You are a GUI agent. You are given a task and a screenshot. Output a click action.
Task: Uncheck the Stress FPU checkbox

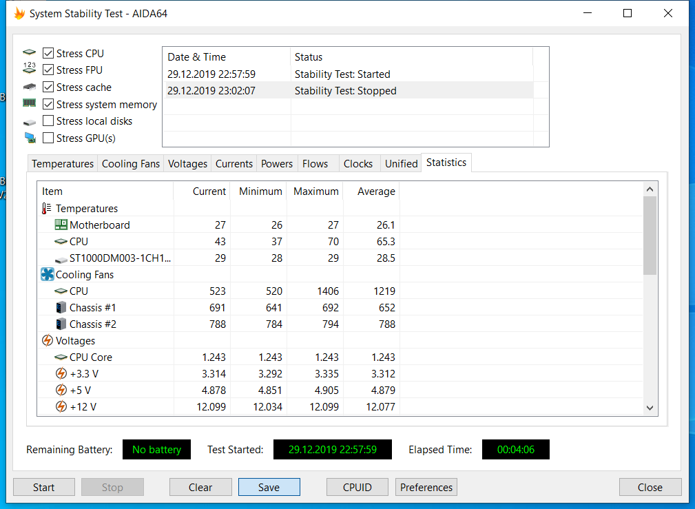point(48,70)
